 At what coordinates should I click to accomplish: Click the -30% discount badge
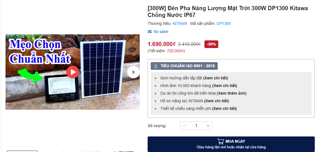211,44
